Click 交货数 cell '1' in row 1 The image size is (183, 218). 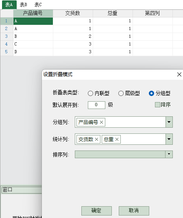[73, 21]
